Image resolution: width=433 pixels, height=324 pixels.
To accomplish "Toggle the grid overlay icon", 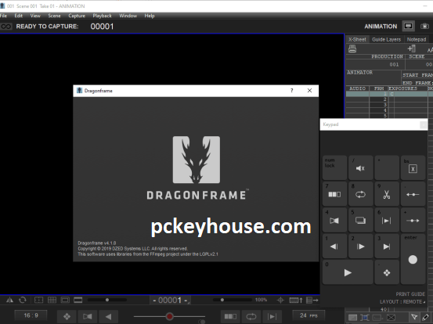I will pos(52,300).
